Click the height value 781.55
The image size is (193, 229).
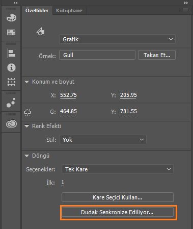pos(128,112)
